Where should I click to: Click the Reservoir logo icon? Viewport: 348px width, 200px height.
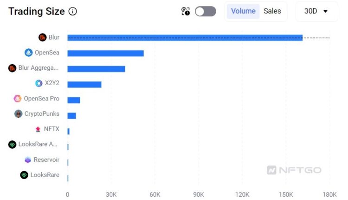[x=28, y=160]
